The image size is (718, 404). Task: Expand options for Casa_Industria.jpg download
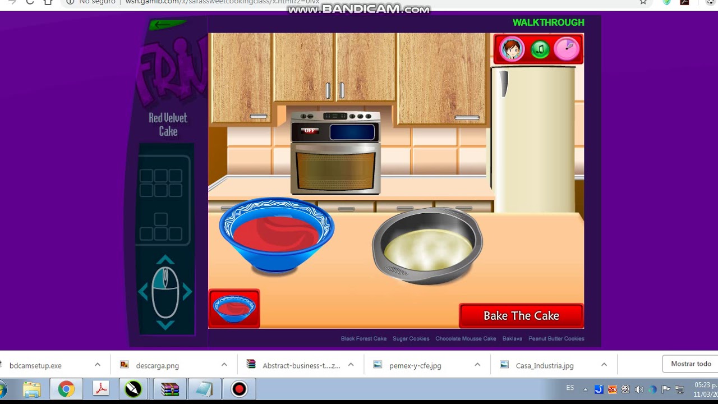pos(604,365)
